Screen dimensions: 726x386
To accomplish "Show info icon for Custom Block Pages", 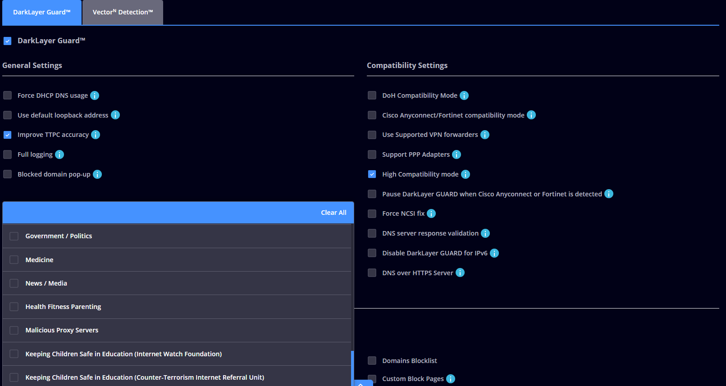I will tap(451, 379).
